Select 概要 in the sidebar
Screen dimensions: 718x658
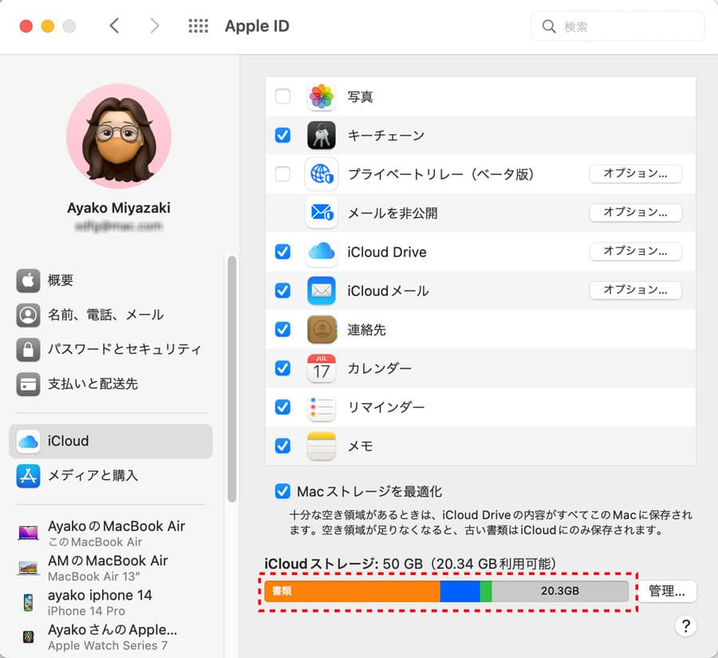61,280
